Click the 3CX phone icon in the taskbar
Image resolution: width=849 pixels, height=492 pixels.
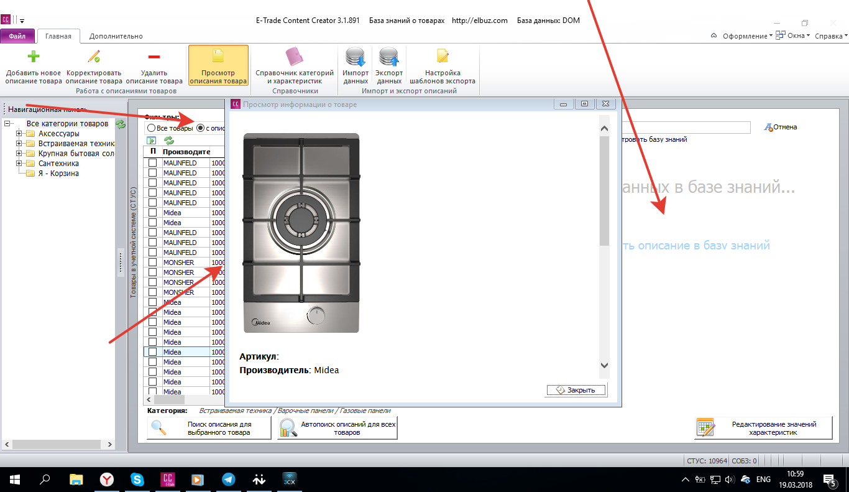click(290, 480)
